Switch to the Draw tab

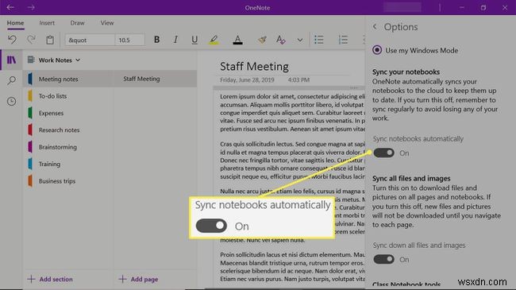click(x=77, y=23)
